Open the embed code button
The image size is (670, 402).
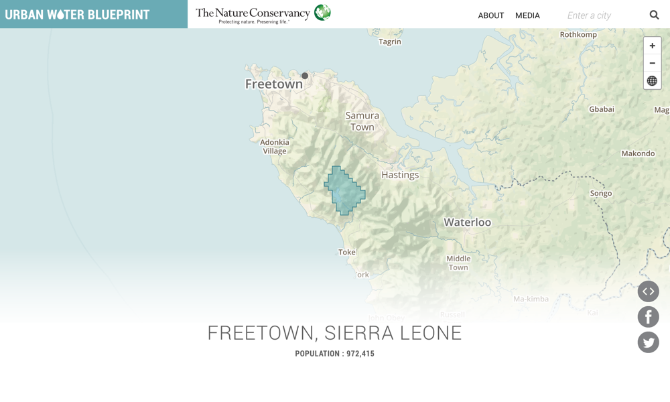648,291
